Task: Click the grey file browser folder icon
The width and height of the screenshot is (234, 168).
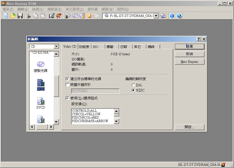Action: tap(96, 16)
